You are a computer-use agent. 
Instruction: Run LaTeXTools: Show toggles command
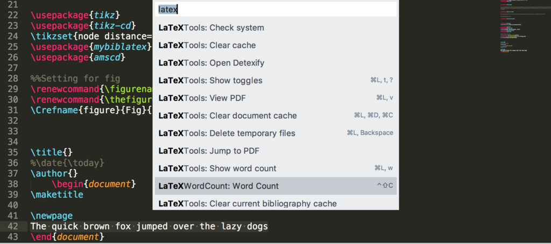tap(275, 81)
